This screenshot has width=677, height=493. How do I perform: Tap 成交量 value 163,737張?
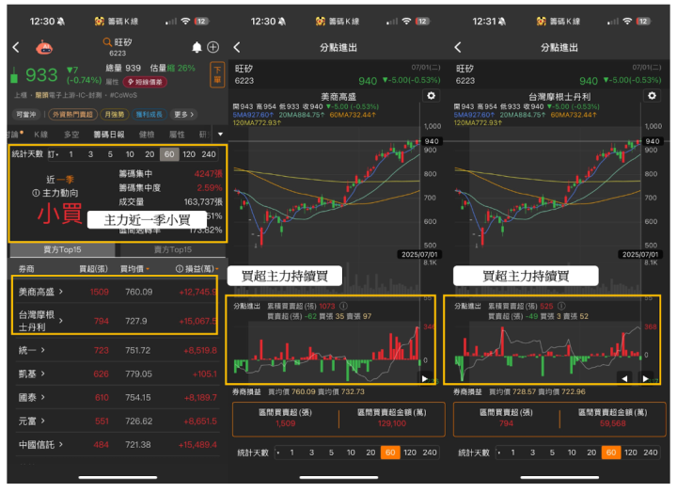203,201
